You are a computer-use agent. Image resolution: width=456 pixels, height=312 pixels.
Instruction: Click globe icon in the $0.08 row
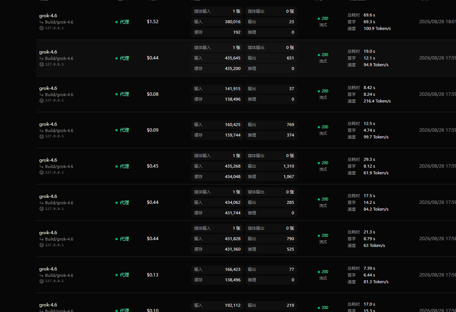(x=42, y=100)
